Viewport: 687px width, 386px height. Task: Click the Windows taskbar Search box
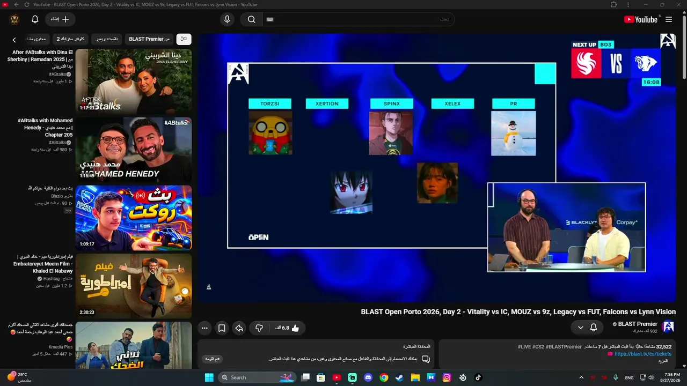click(257, 377)
